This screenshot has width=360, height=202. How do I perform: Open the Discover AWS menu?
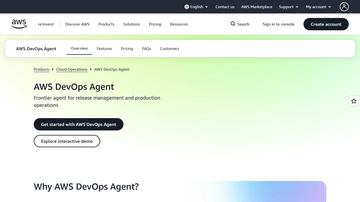click(77, 24)
